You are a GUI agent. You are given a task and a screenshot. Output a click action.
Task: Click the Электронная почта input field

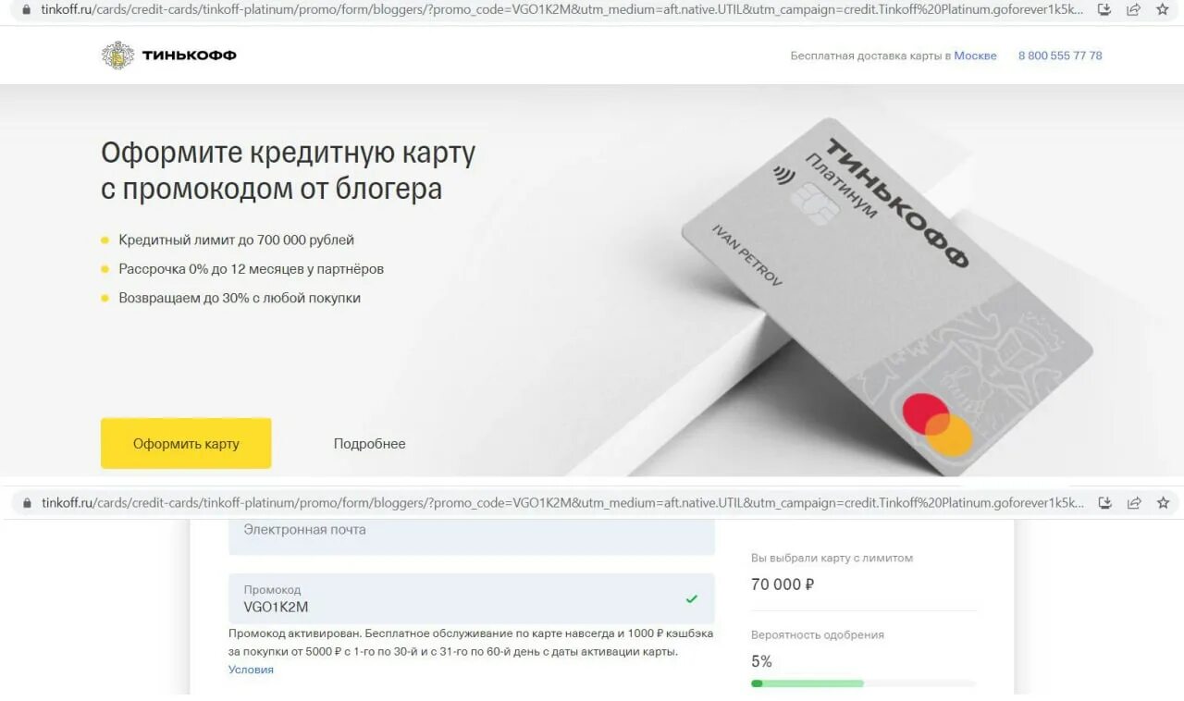point(472,536)
